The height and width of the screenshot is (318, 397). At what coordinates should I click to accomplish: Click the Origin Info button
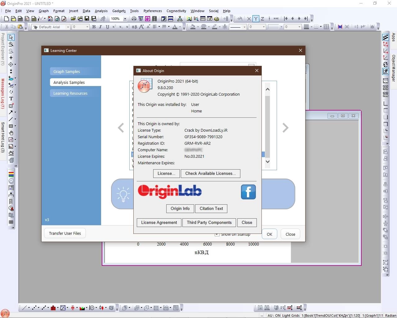point(180,209)
